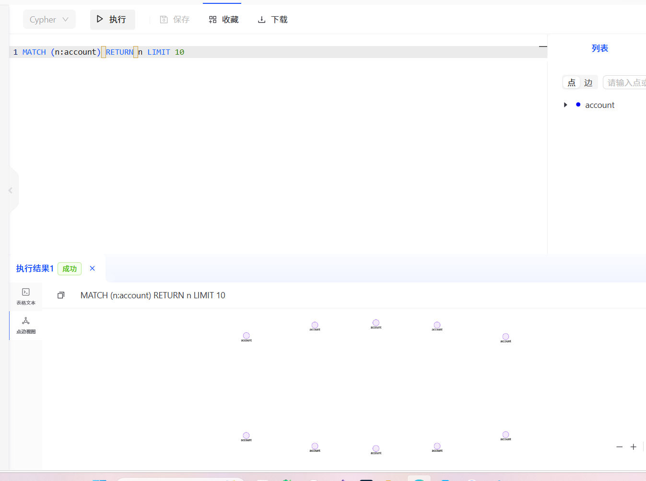
Task: Select the 点 vertex toggle
Action: pyautogui.click(x=572, y=82)
